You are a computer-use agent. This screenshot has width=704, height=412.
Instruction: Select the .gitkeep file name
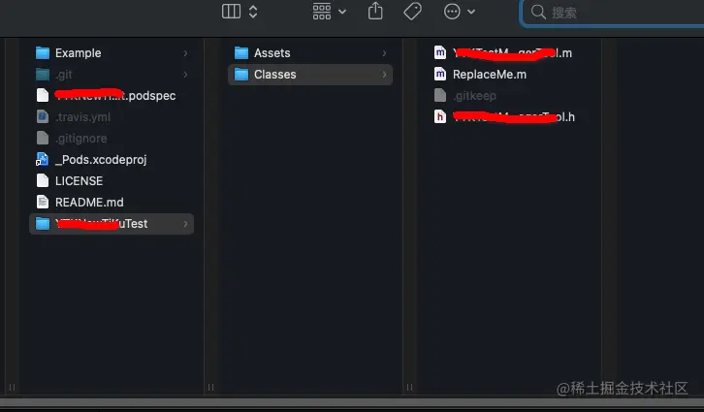tap(474, 96)
